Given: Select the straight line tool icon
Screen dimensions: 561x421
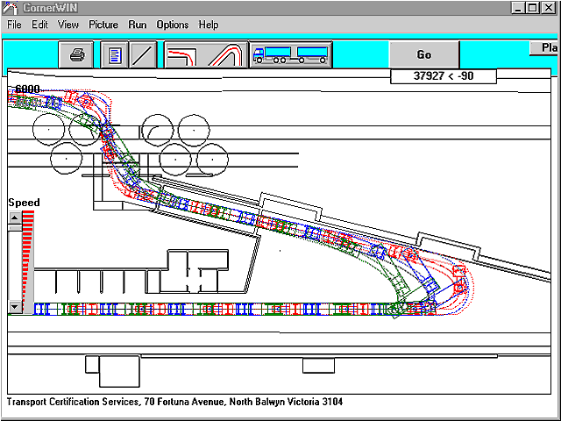Looking at the screenshot, I should click(x=143, y=54).
